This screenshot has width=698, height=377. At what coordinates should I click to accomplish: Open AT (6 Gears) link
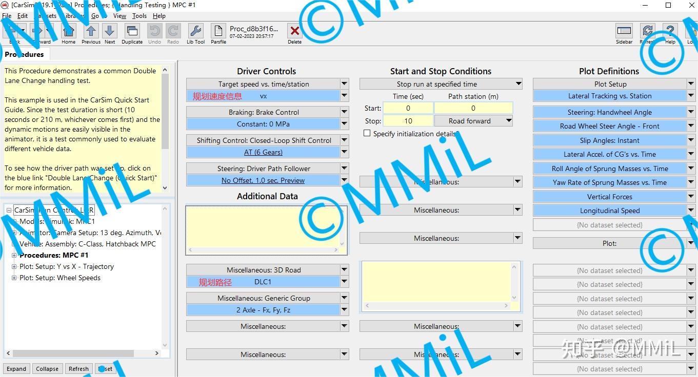point(263,152)
